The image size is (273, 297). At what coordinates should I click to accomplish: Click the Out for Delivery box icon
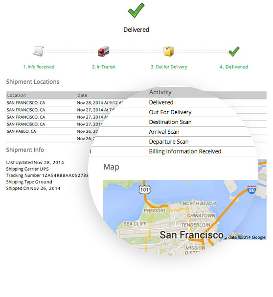tap(168, 51)
